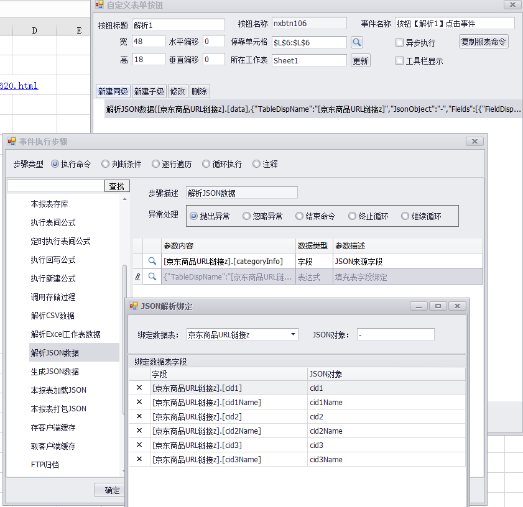
Task: Click X icon for cid2 binding row
Action: [x=139, y=417]
